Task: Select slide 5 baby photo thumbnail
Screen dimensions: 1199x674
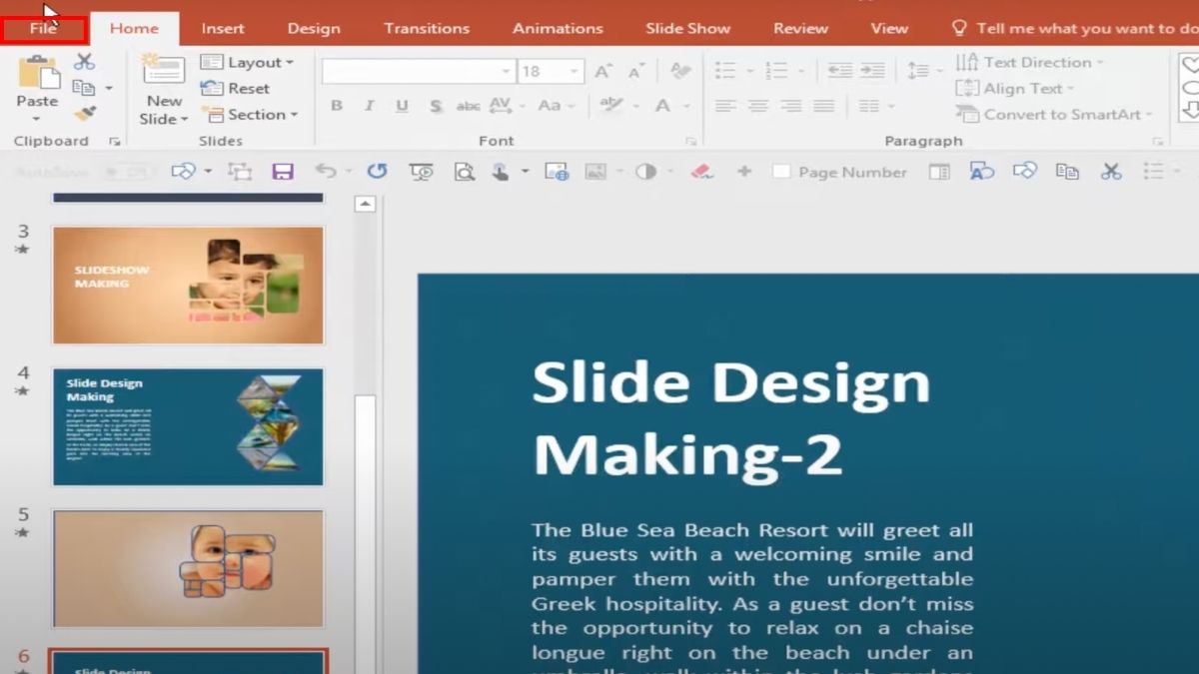Action: click(188, 568)
